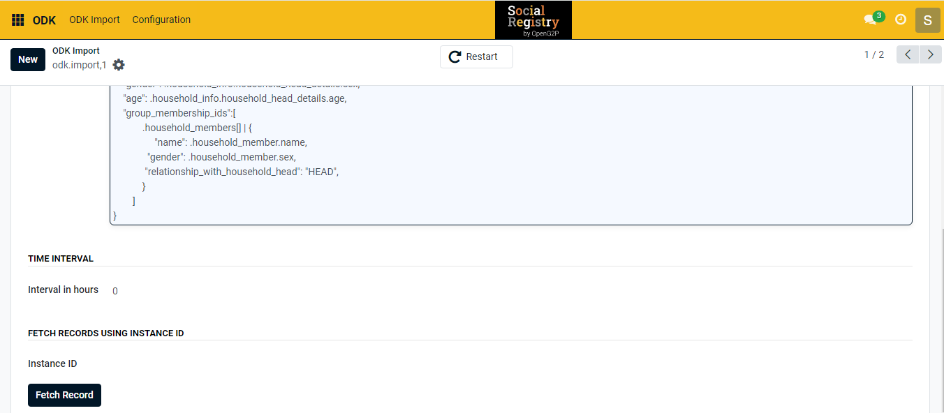Go to the next record arrow
The width and height of the screenshot is (944, 413).
pyautogui.click(x=930, y=55)
